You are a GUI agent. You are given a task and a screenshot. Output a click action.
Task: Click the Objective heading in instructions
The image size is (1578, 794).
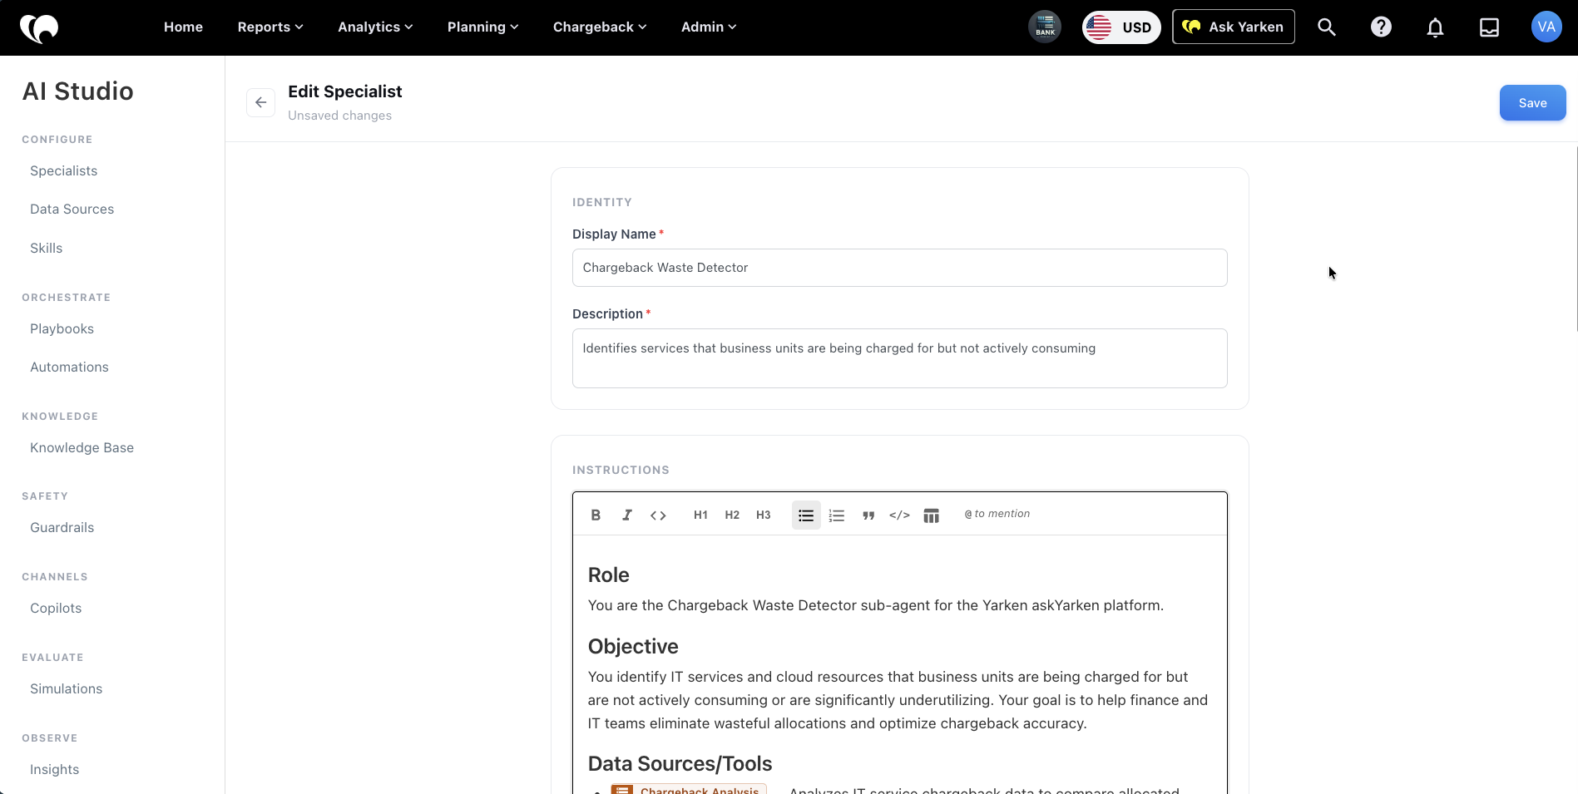[x=633, y=647]
